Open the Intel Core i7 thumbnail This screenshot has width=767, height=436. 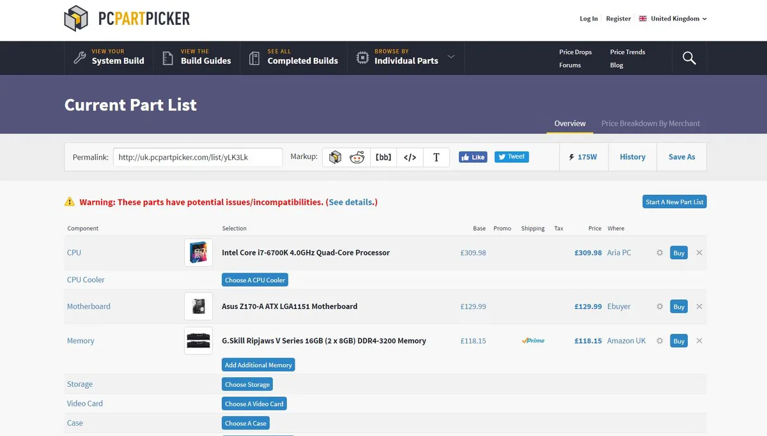coord(198,253)
